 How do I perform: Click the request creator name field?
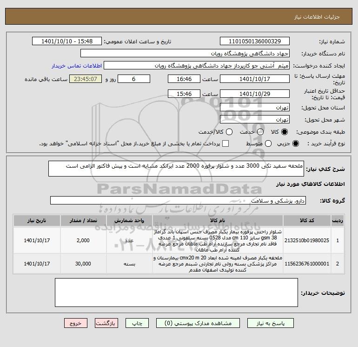click(x=197, y=66)
